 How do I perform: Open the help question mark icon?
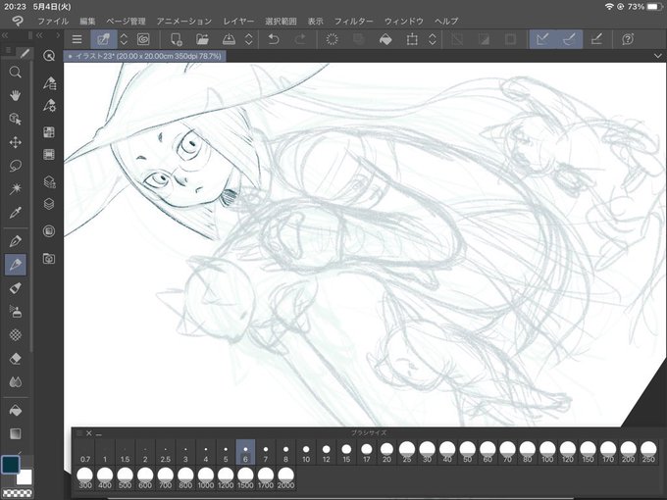tap(628, 39)
